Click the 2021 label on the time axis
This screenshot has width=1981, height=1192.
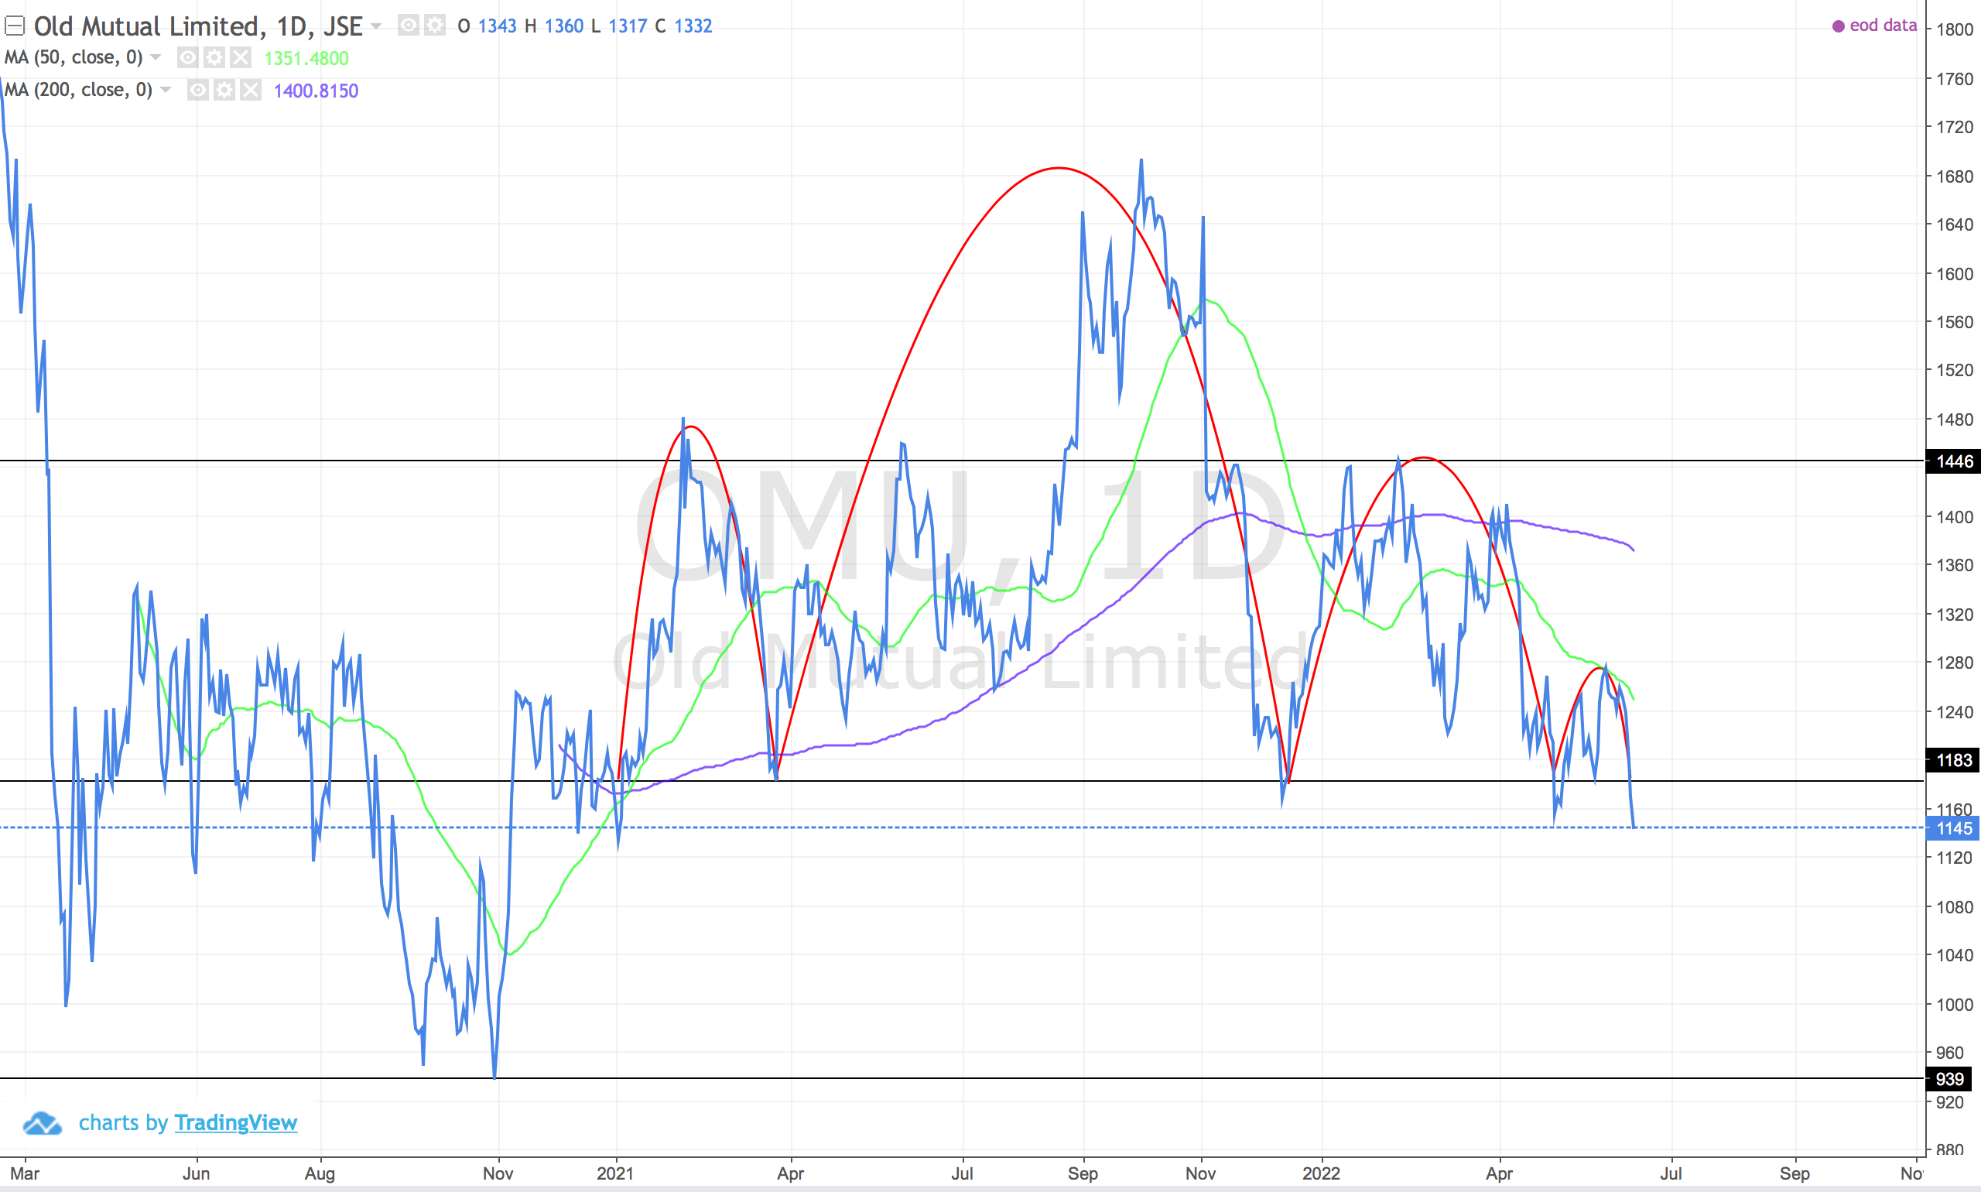click(x=615, y=1173)
